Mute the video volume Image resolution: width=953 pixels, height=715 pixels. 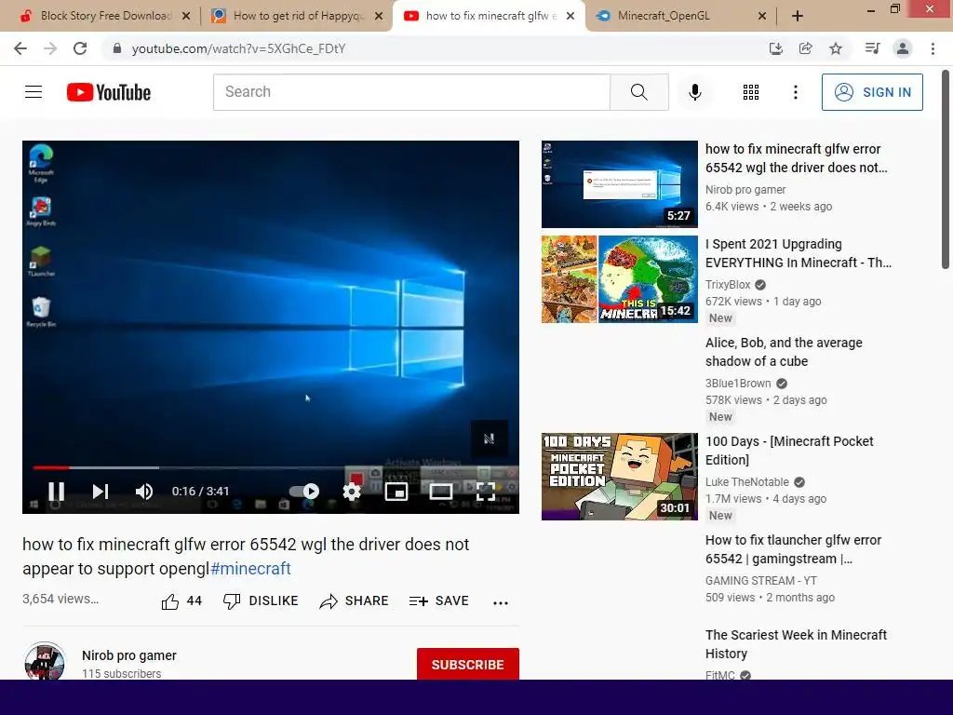coord(144,491)
